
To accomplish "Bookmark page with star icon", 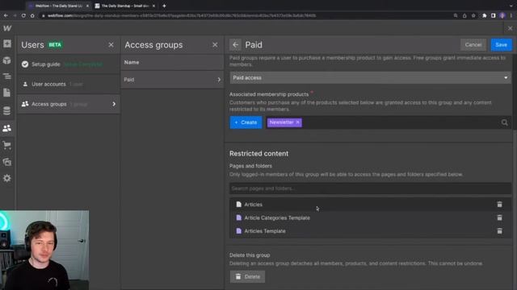I will click(x=473, y=15).
